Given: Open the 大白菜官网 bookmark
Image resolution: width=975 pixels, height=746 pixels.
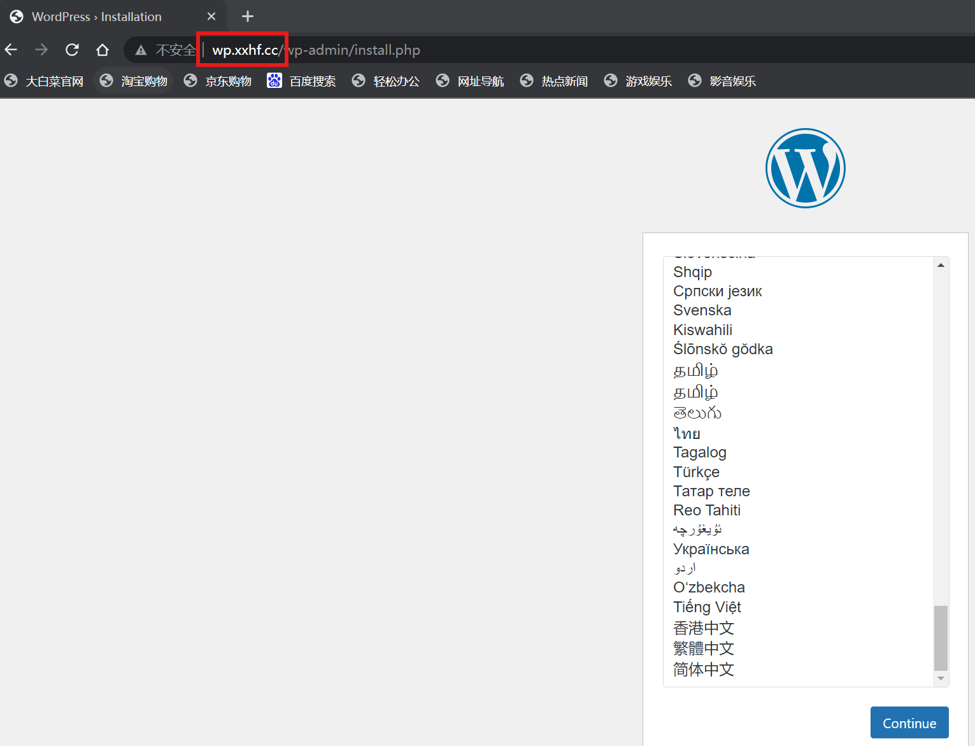Looking at the screenshot, I should [44, 81].
